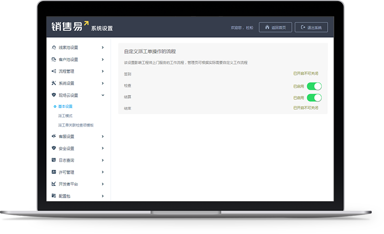This screenshot has height=234, width=384.
Task: Click the 退出系统 logout button
Action: (312, 27)
